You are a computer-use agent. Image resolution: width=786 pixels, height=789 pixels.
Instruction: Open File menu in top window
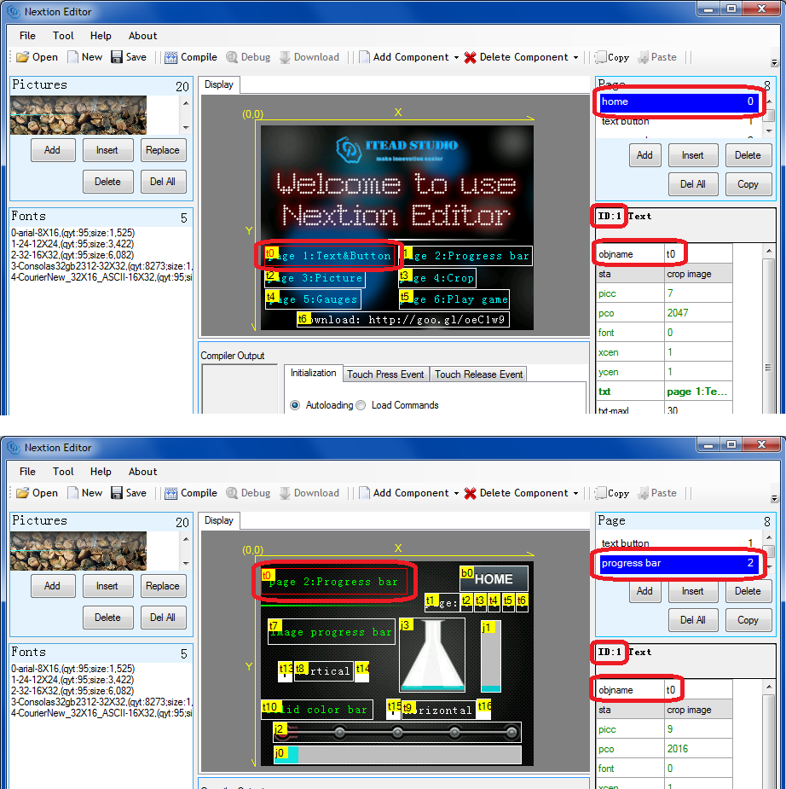(x=27, y=36)
